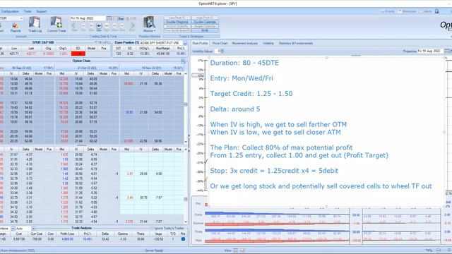Screen dimensions: 452x254
Task: Switch to the Price Chart tab
Action: click(220, 43)
